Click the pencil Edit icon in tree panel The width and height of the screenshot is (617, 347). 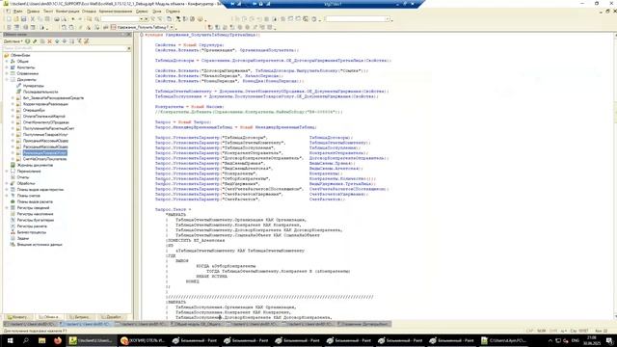click(x=35, y=41)
